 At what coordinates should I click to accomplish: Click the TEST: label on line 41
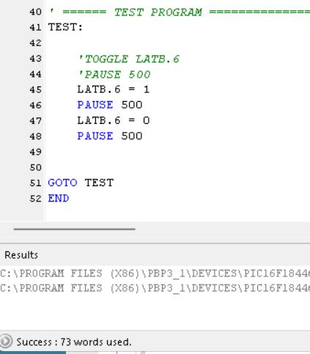click(65, 27)
